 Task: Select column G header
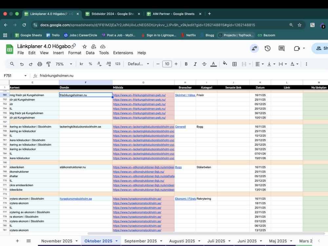coord(143,82)
